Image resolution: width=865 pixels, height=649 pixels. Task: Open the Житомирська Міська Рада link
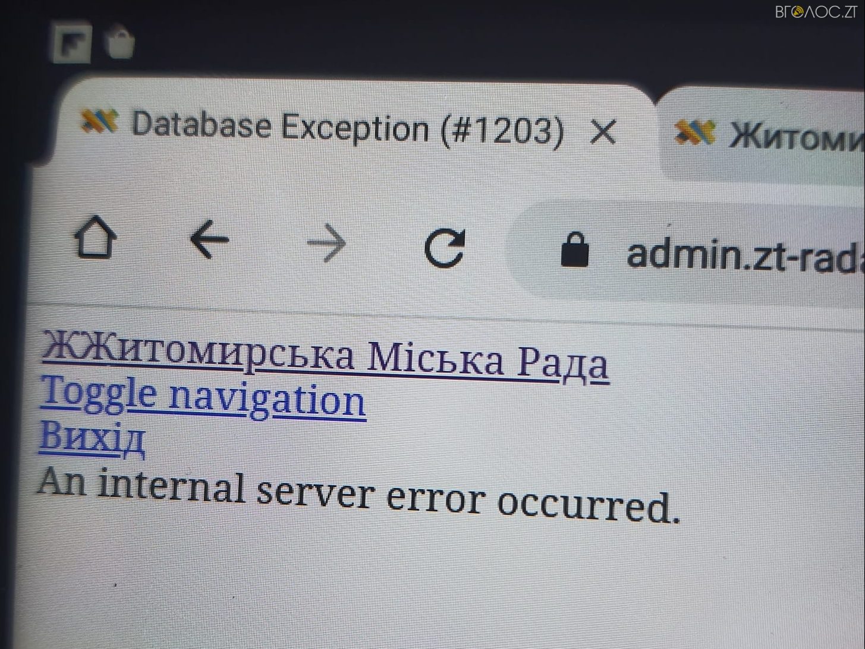[x=326, y=356]
